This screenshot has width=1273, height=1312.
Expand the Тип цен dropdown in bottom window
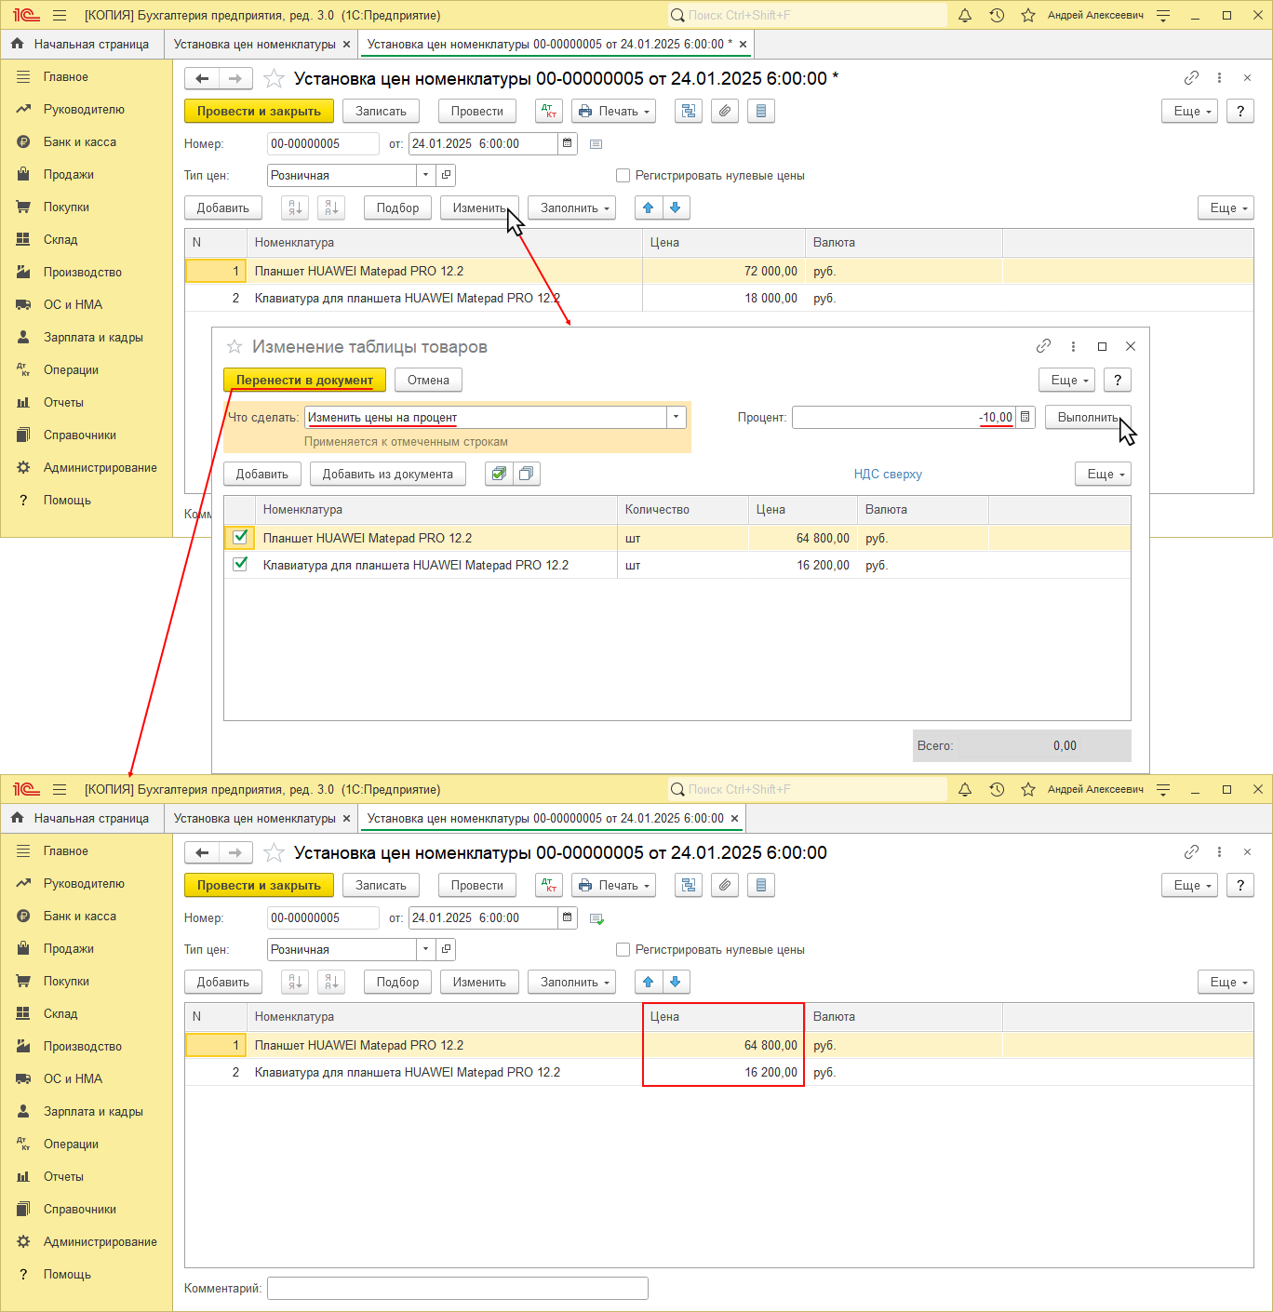[x=425, y=949]
